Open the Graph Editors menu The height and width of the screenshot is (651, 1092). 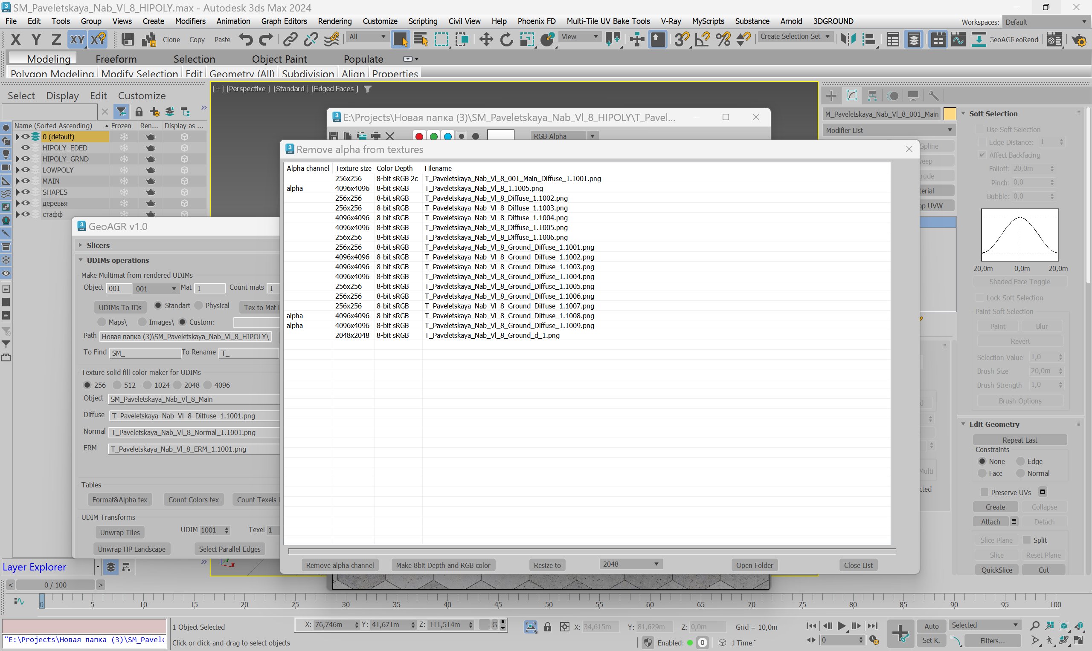point(284,21)
